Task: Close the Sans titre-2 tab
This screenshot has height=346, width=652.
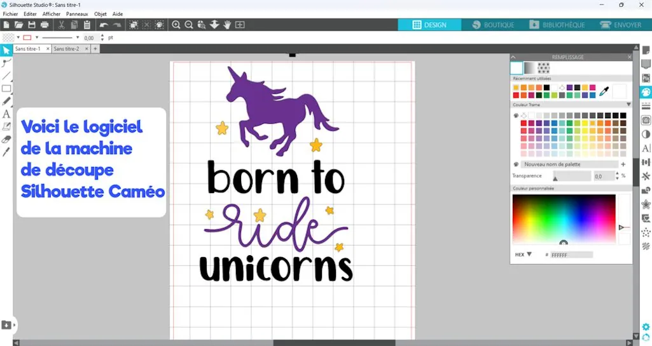Action: coord(87,48)
